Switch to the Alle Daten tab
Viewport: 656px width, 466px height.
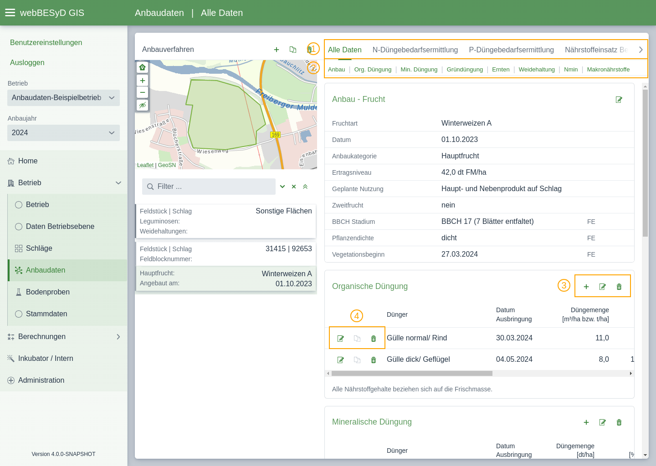[345, 50]
